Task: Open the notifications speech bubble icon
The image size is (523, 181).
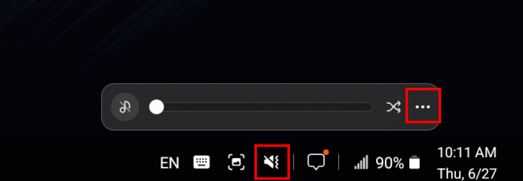Action: point(316,162)
